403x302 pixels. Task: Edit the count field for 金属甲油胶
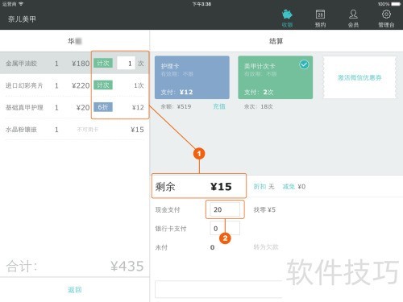click(127, 64)
